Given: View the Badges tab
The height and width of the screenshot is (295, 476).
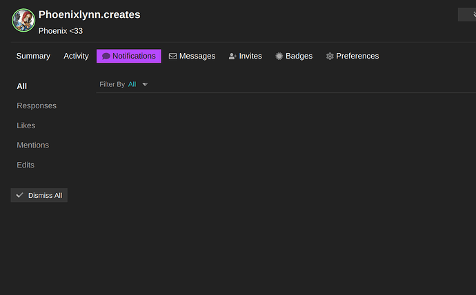Looking at the screenshot, I should [x=294, y=56].
